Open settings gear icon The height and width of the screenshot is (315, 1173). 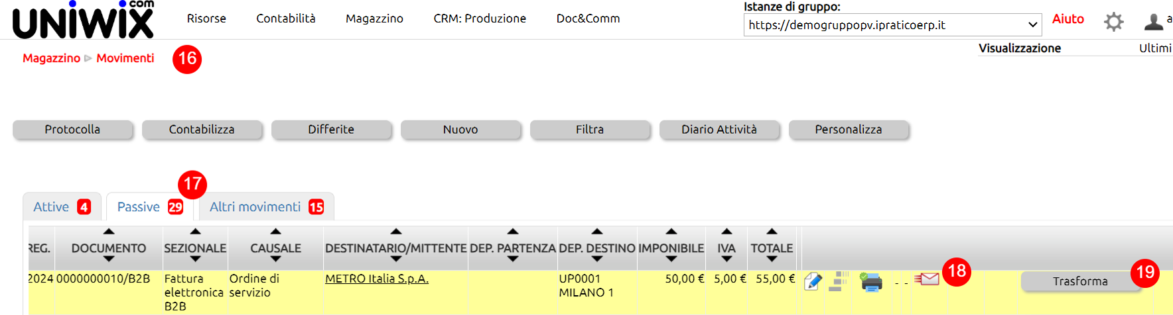click(x=1113, y=22)
